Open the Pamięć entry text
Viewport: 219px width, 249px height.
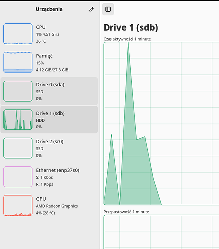44,56
